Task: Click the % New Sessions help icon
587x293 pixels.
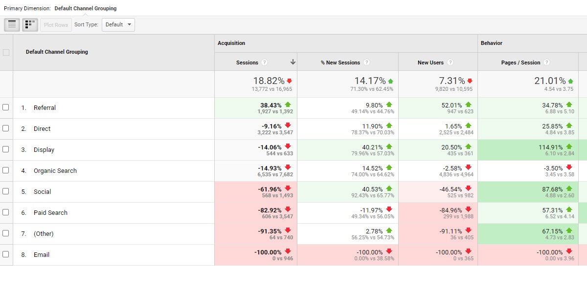Action: pos(366,63)
